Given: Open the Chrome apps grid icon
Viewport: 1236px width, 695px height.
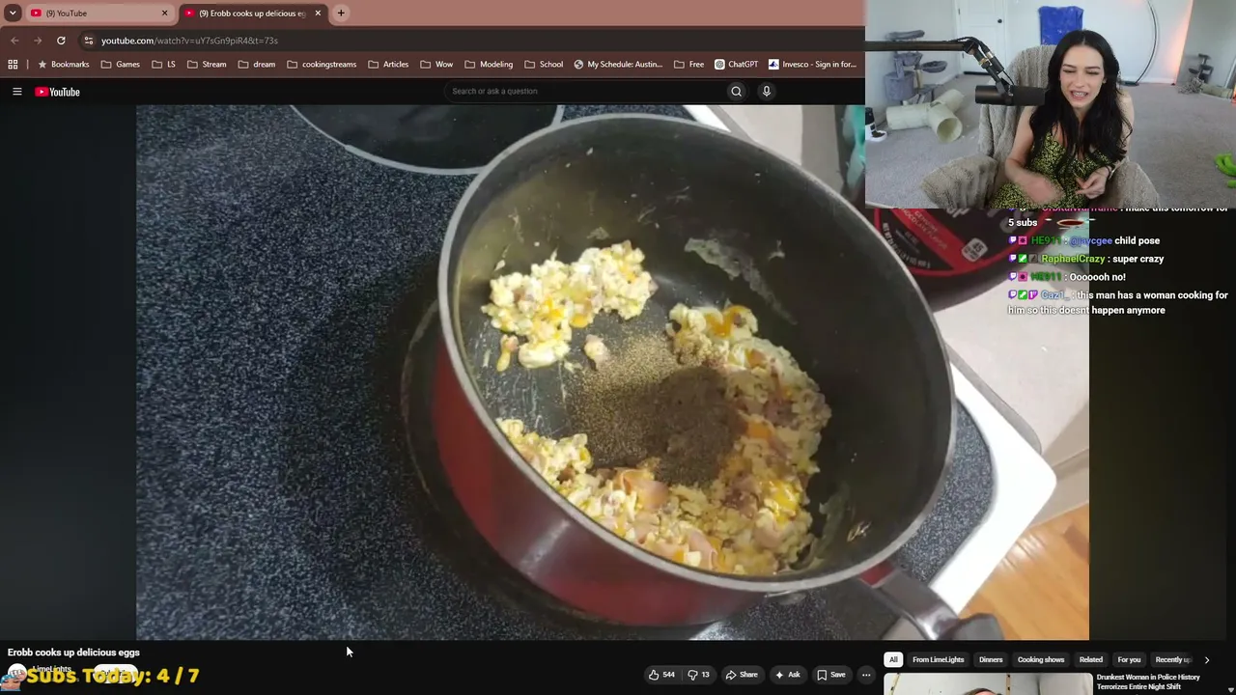Looking at the screenshot, I should (x=13, y=65).
